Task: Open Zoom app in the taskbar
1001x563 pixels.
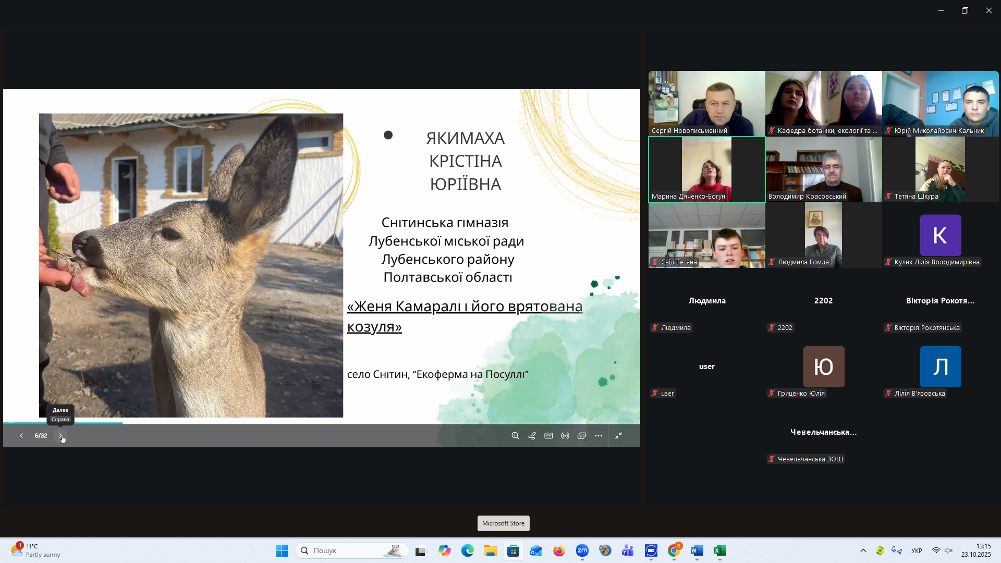Action: click(x=582, y=550)
